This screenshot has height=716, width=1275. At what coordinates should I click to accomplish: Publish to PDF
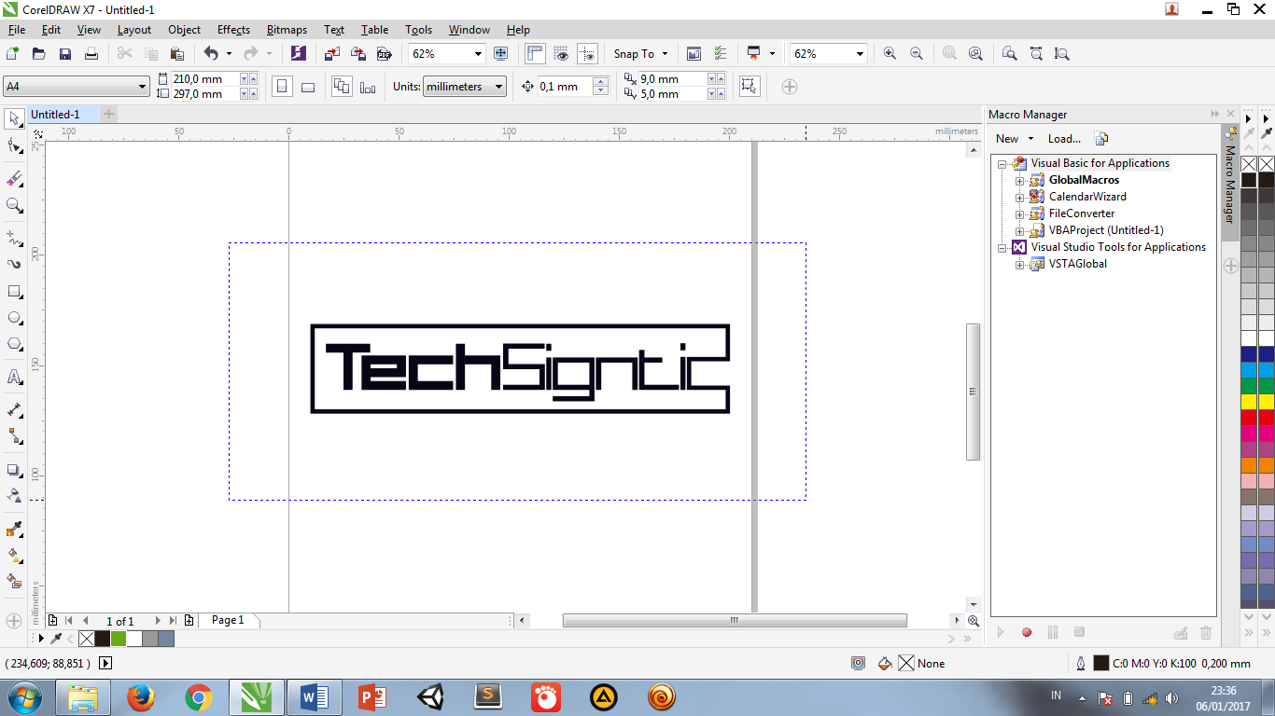(x=383, y=54)
